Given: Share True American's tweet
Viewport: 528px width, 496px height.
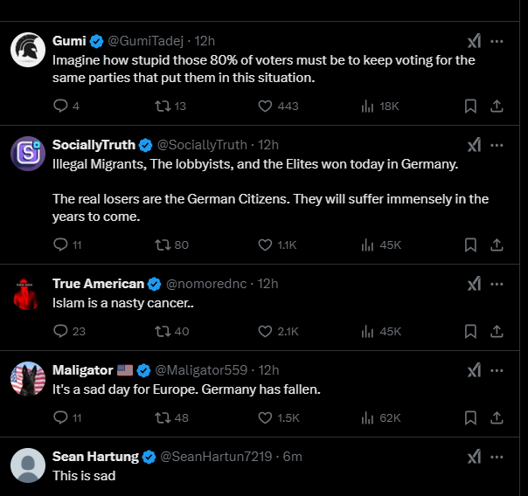Looking at the screenshot, I should coord(497,331).
